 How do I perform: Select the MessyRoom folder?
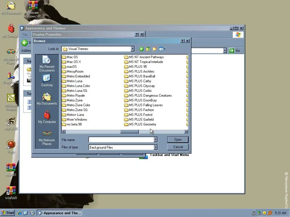73,71
